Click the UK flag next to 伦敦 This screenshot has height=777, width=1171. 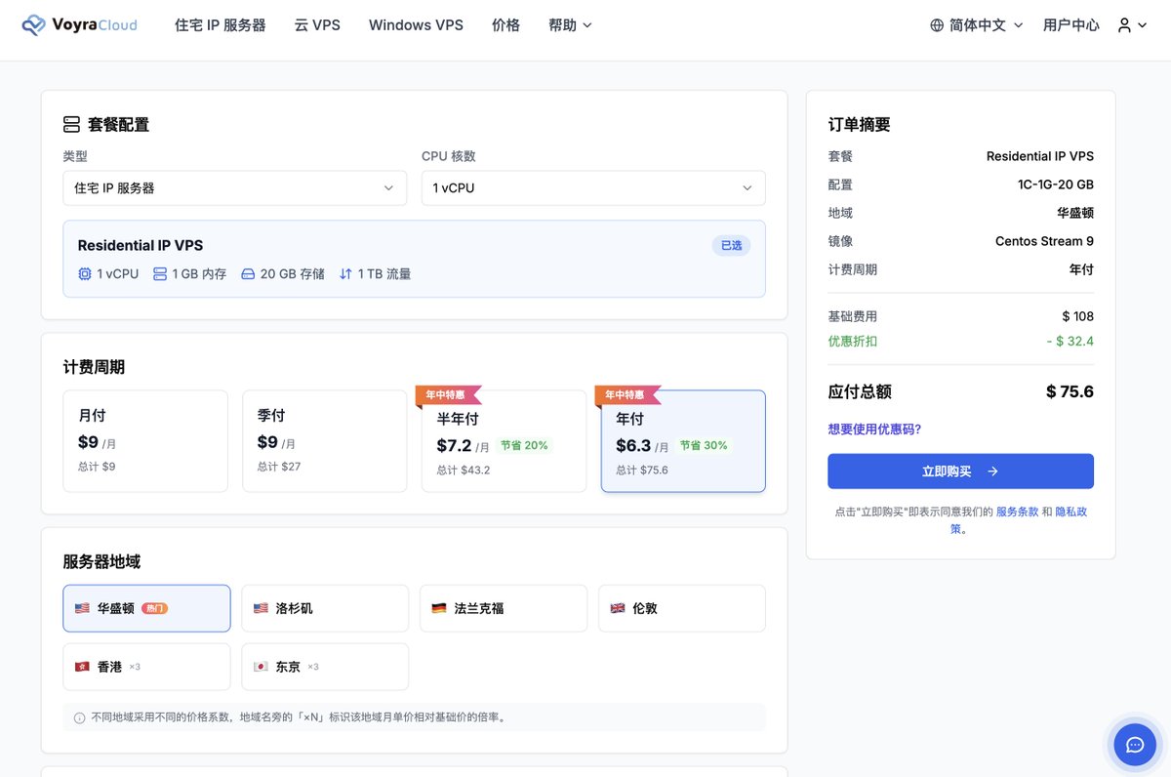(618, 608)
